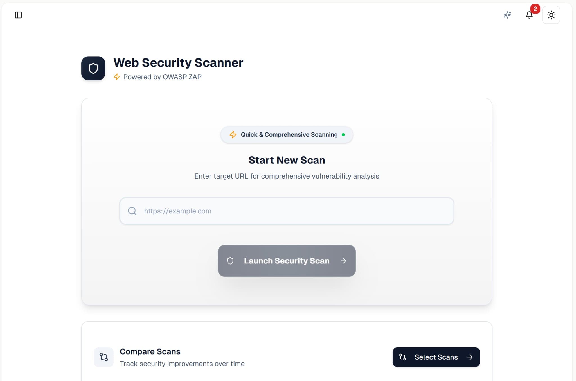The image size is (576, 381).
Task: Click the green status dot in scanning badge
Action: click(343, 134)
